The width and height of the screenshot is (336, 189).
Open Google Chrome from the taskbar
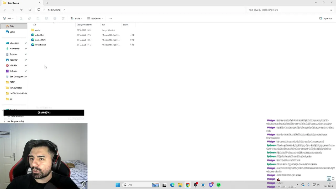click(x=188, y=185)
